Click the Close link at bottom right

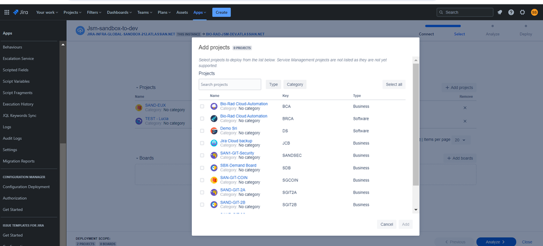pos(527,242)
